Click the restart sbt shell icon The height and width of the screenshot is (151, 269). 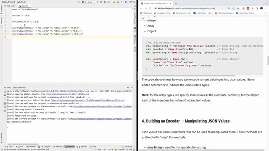coord(5,92)
